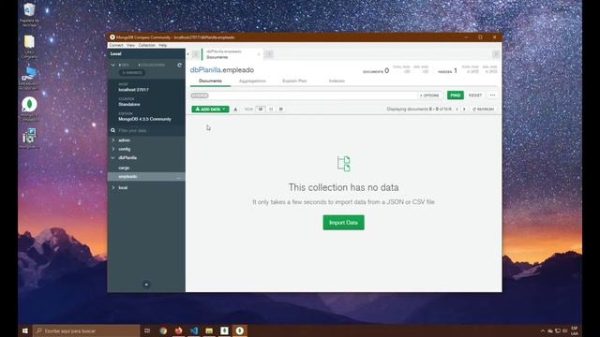Open Task View from the taskbar
The height and width of the screenshot is (337, 600).
tap(147, 330)
